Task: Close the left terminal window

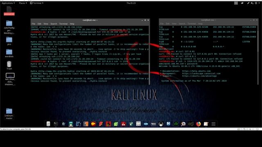Action: tap(148, 20)
